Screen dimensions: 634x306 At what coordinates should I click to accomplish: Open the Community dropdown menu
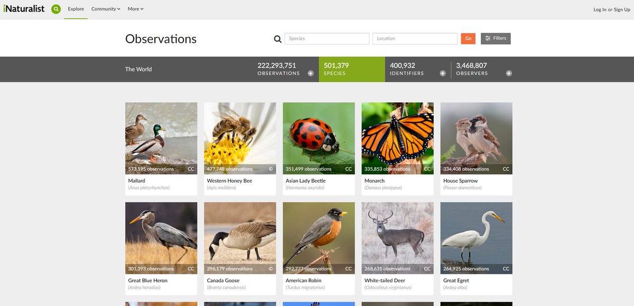tap(106, 9)
